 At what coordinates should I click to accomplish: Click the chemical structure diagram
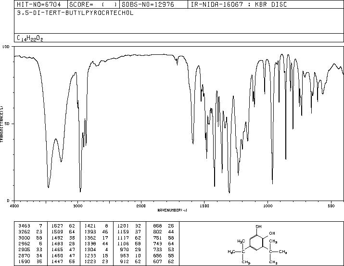click(x=257, y=244)
